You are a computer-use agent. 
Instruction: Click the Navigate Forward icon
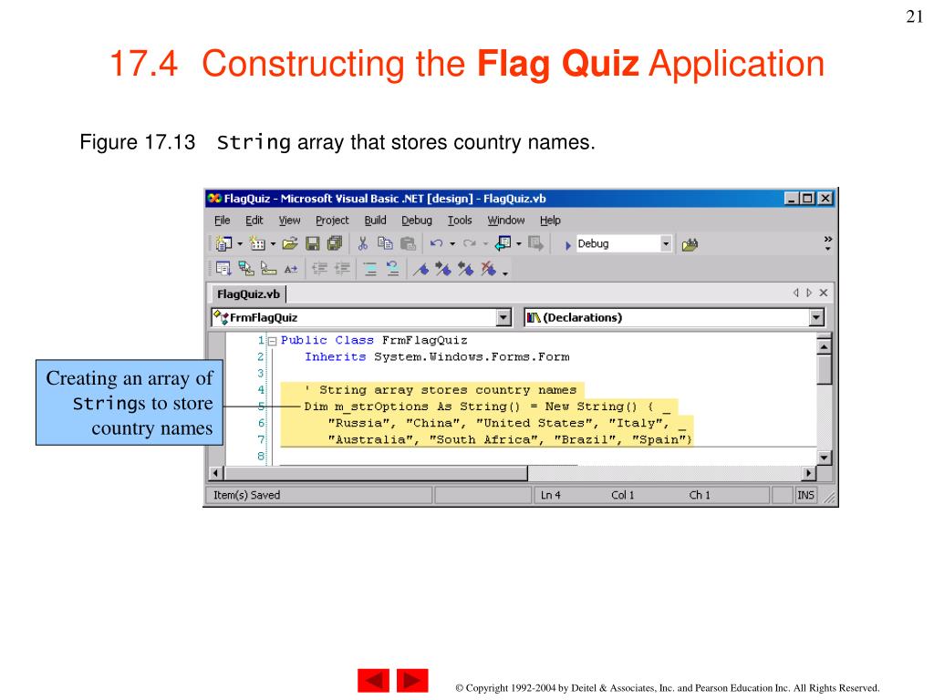coord(535,243)
